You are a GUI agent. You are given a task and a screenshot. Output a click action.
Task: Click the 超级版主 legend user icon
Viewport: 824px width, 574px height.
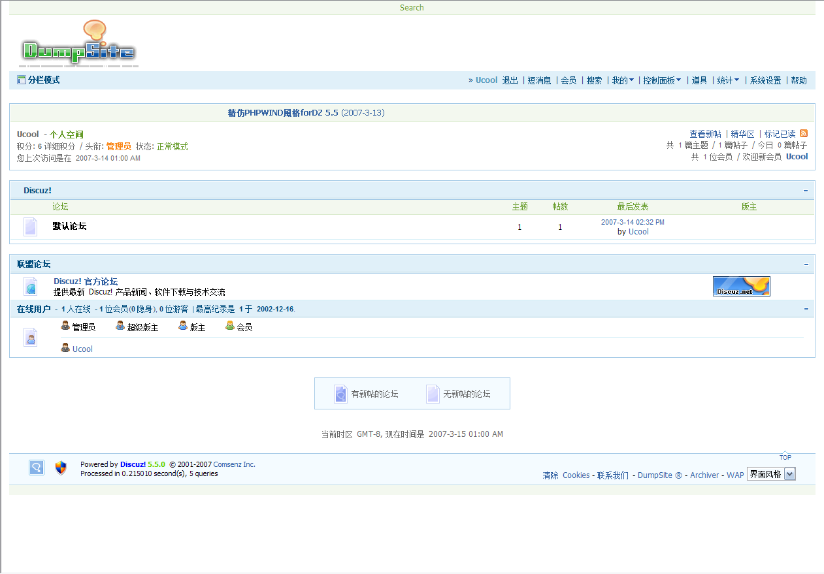tap(120, 326)
